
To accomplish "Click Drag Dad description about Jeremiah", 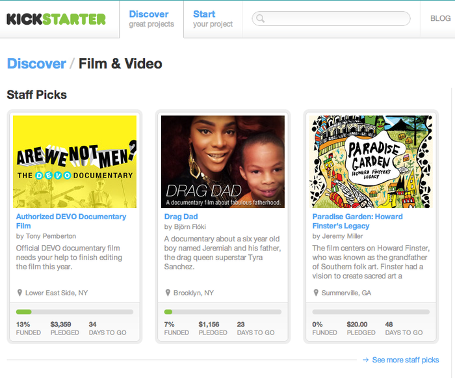I will click(x=222, y=253).
